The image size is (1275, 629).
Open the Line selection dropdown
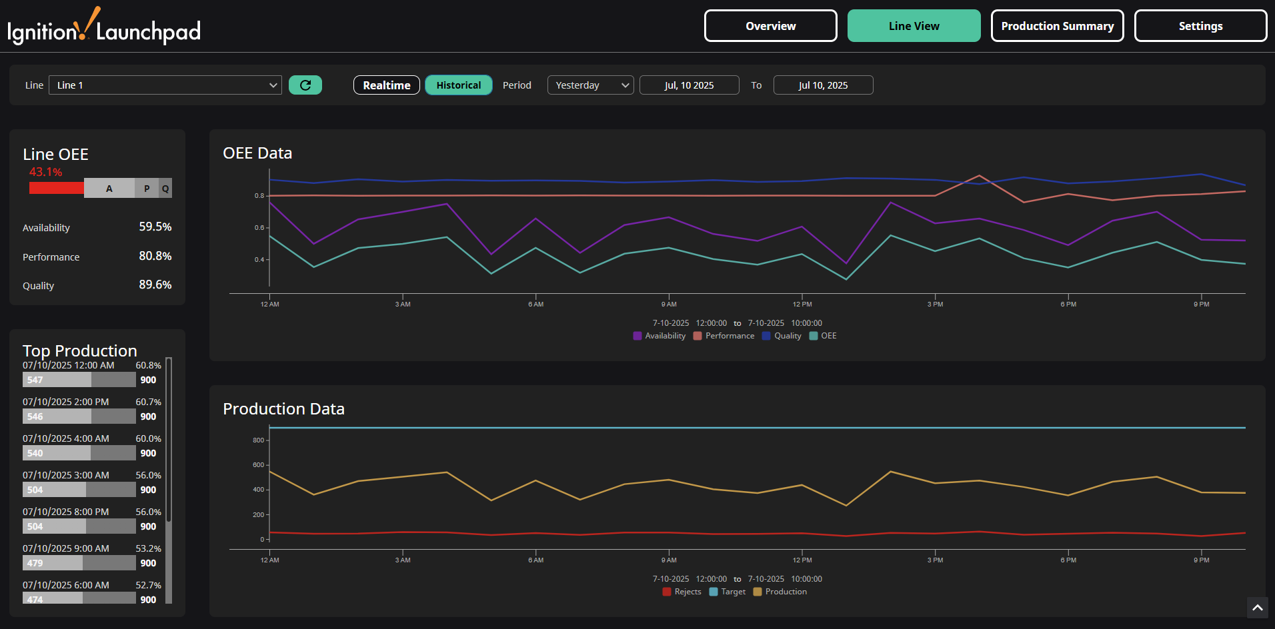(165, 85)
